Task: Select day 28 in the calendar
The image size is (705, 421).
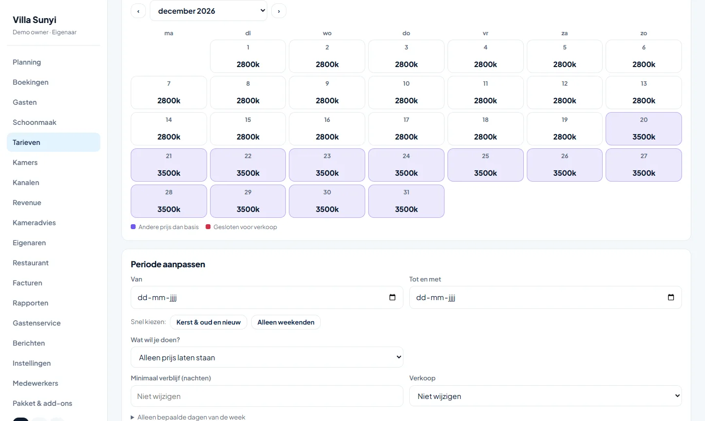Action: coord(169,201)
